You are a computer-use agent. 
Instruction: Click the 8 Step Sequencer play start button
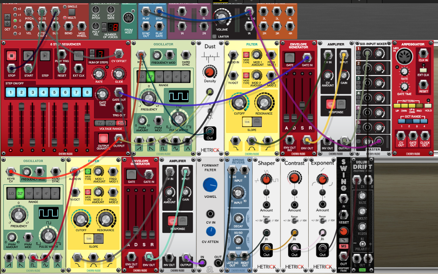[x=28, y=56]
